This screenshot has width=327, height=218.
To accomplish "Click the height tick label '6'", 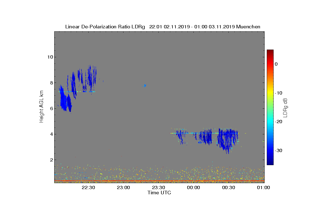I will [51, 108].
